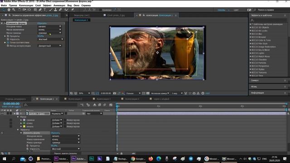Click Сбросить link in timeline effect row

pyautogui.click(x=55, y=133)
